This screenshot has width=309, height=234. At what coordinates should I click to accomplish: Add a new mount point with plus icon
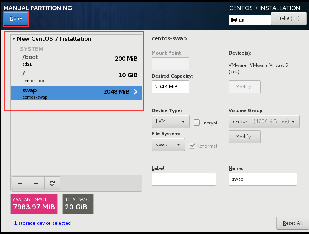pos(20,183)
